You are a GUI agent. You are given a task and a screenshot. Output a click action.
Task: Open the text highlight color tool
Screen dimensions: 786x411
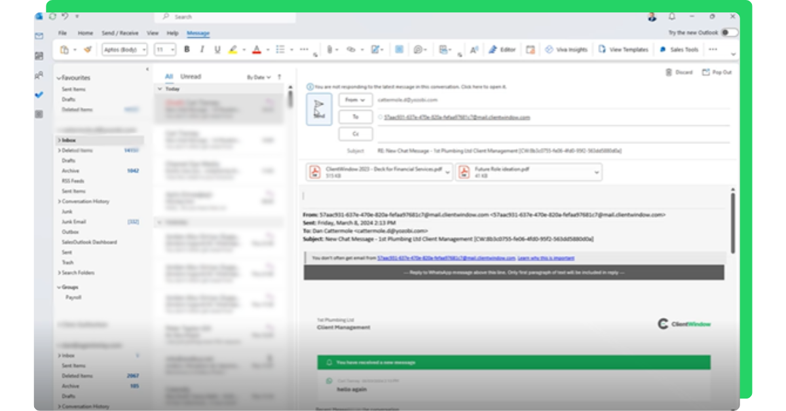233,50
